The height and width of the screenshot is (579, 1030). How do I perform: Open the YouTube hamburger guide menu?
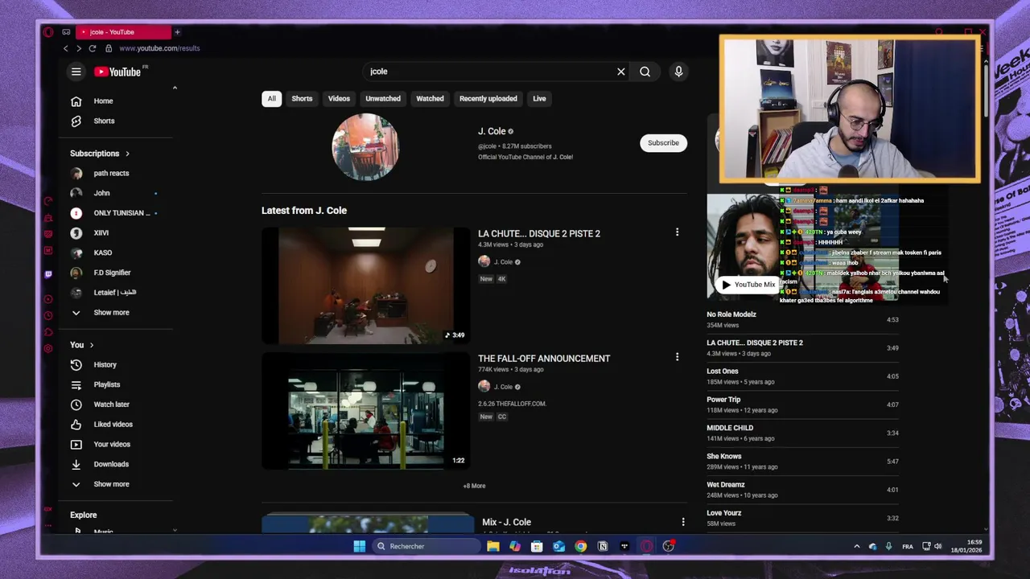(76, 72)
